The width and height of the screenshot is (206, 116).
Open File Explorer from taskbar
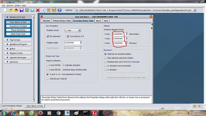(22, 113)
